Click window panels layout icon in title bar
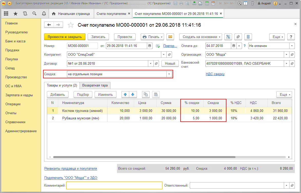Viewport: 301px width, 193px height. pos(246,3)
